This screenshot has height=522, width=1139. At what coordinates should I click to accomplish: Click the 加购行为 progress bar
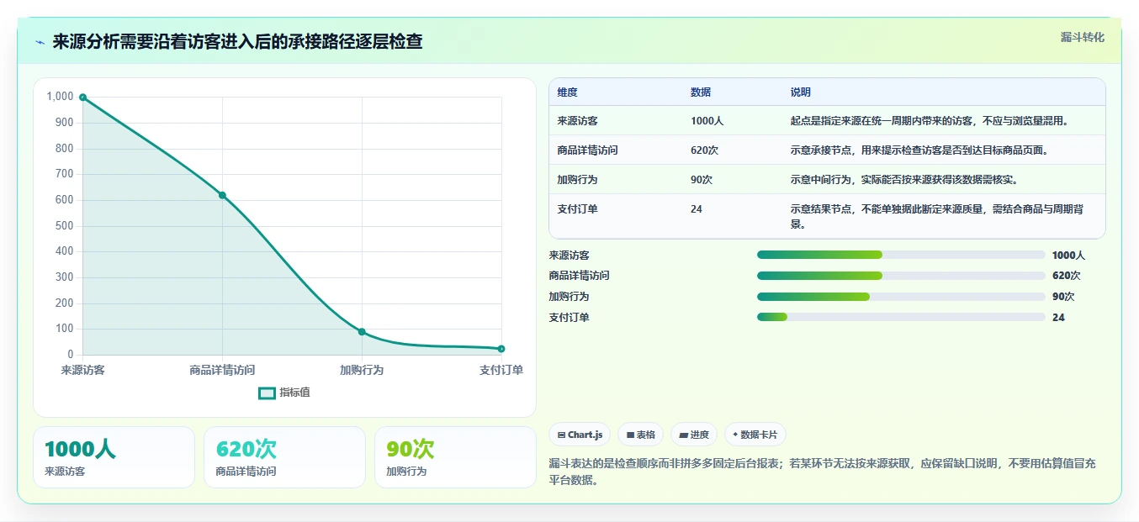coord(901,297)
